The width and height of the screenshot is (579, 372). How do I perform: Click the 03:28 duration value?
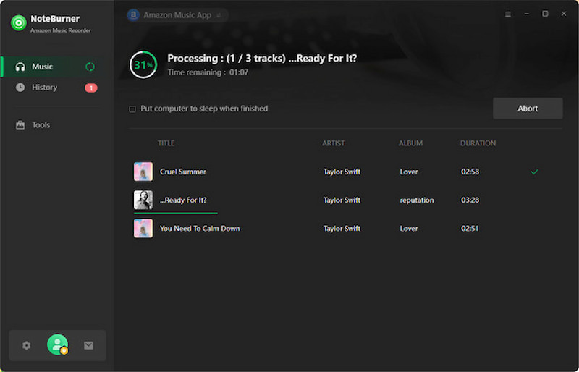point(470,200)
